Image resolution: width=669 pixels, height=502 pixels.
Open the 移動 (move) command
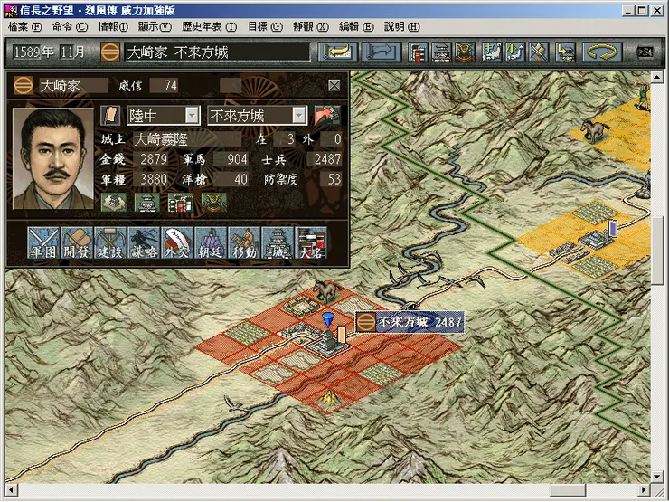coord(244,242)
